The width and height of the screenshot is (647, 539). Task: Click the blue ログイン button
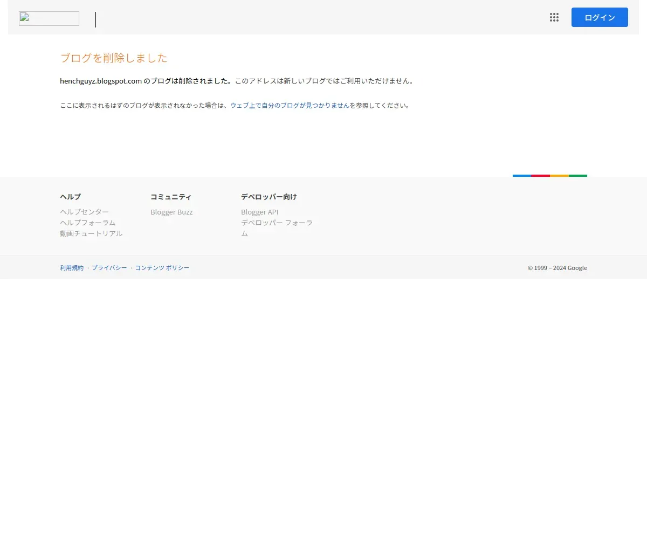tap(600, 17)
